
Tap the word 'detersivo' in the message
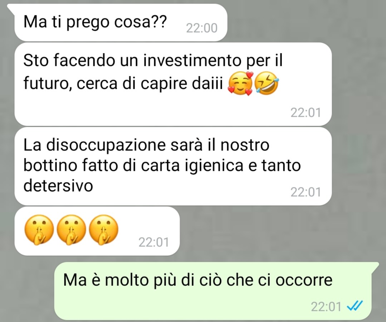58,186
